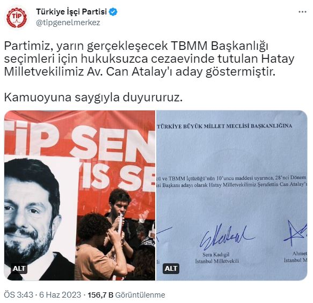This screenshot has height=303, width=313.
Task: Open the TİP profile avatar logo
Action: [17, 17]
